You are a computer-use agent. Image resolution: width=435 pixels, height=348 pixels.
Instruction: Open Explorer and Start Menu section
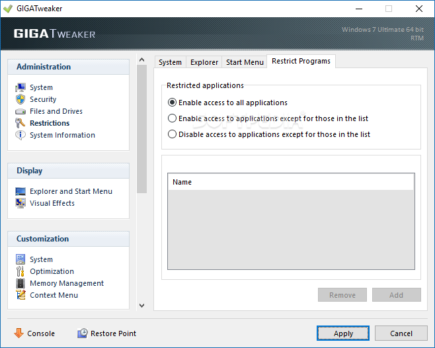71,191
